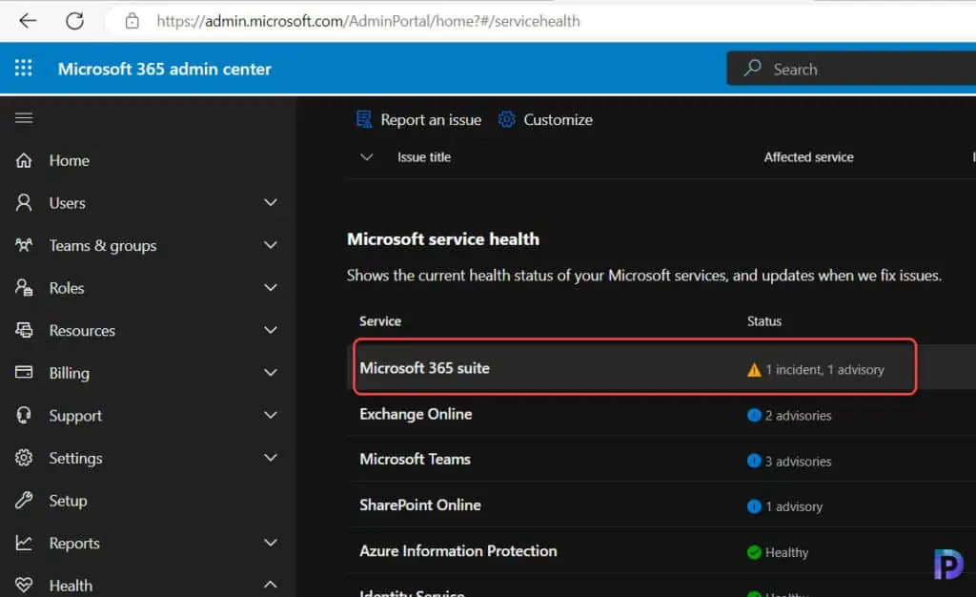Open Users in the navigation
Screen dimensions: 976x597
click(68, 203)
